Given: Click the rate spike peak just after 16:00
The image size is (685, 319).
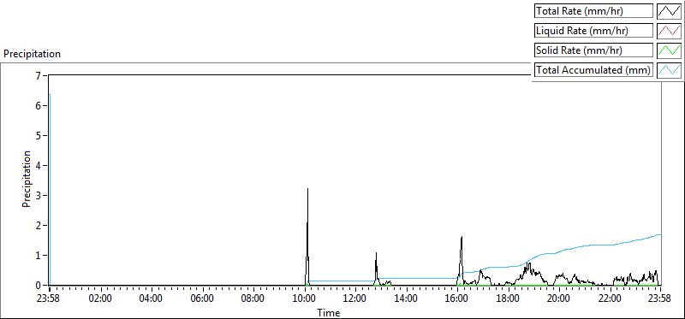Looking at the screenshot, I should tap(462, 238).
